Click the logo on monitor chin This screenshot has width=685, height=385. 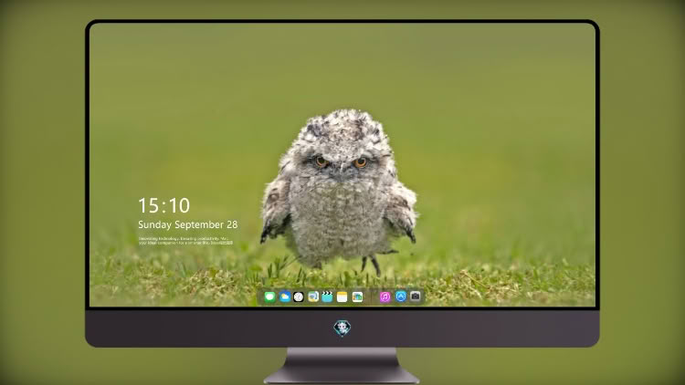pos(342,328)
